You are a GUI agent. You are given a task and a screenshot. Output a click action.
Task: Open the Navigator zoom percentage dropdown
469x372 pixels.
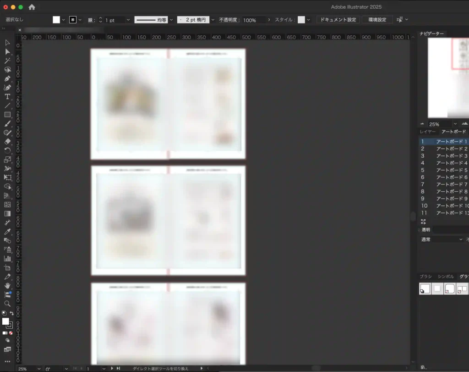coord(455,124)
